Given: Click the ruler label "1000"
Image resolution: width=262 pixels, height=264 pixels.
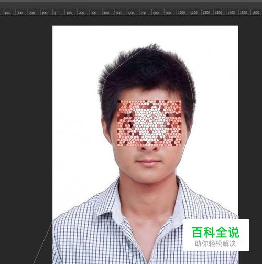Looking at the screenshot, I should click(x=181, y=13).
